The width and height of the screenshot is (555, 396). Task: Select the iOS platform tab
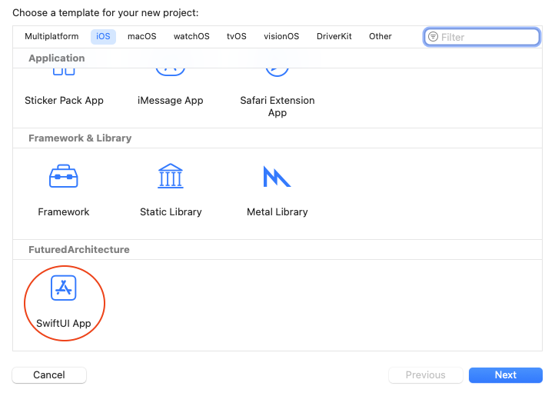(103, 36)
